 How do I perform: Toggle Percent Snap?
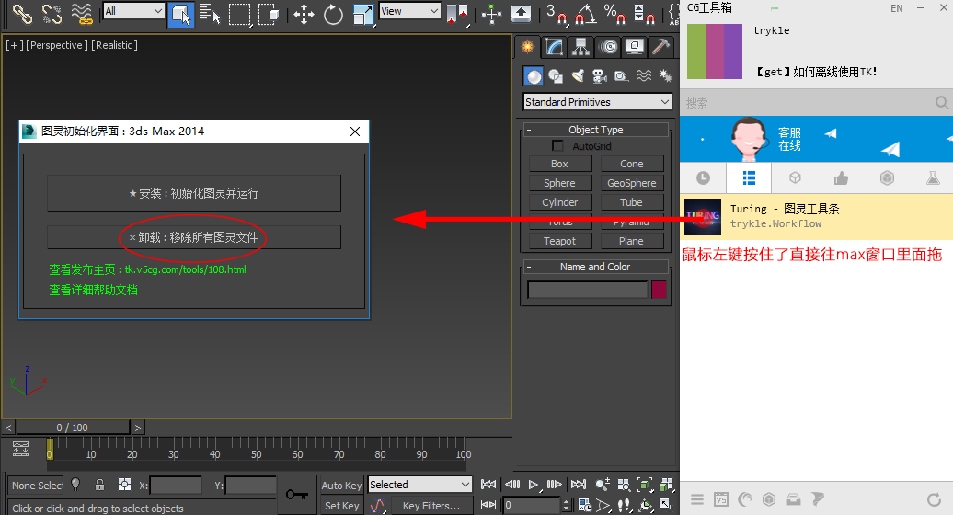[614, 14]
